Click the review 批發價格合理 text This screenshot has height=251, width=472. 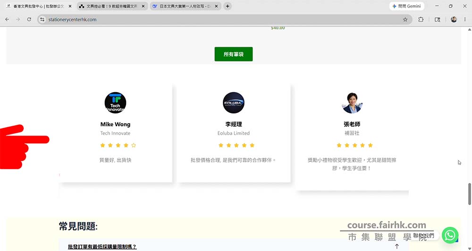234,160
